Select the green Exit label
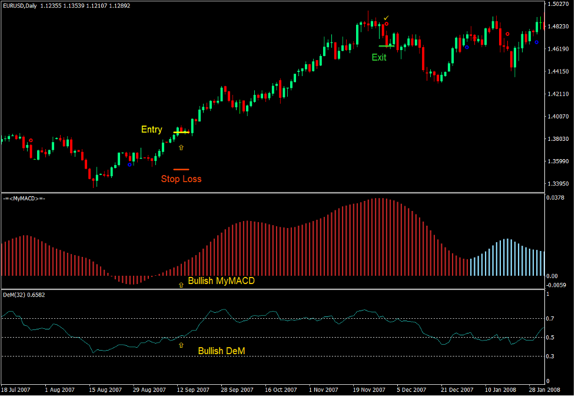This screenshot has height=396, width=575. 378,57
